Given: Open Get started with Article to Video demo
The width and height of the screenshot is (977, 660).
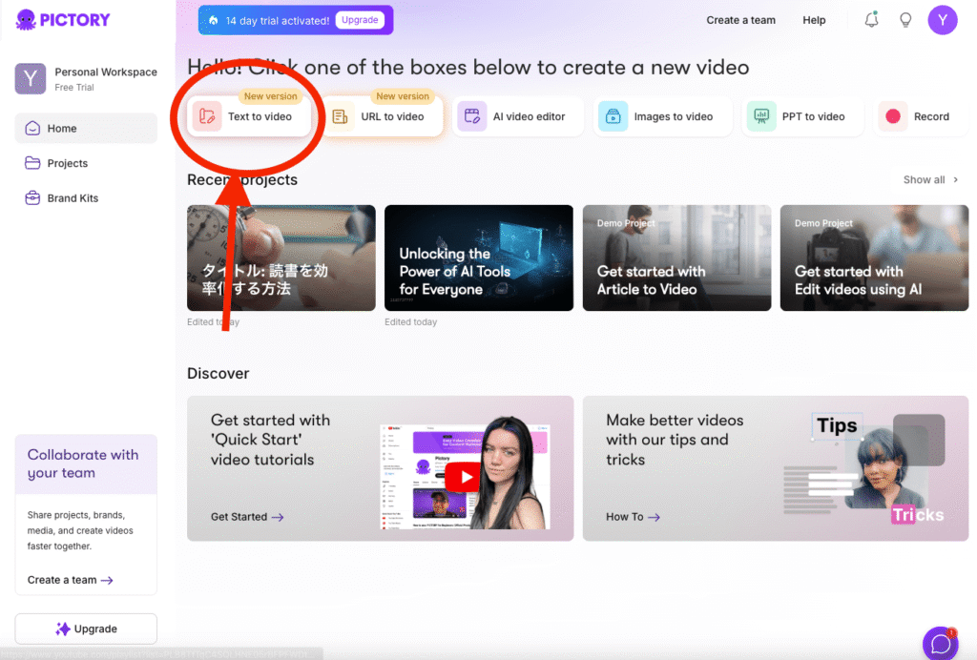Looking at the screenshot, I should click(x=676, y=258).
